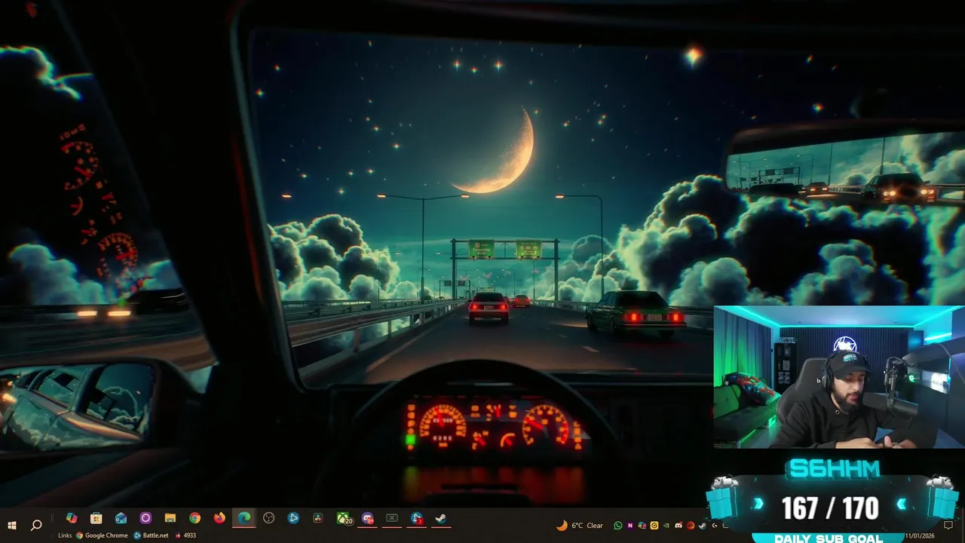The width and height of the screenshot is (965, 543).
Task: Open the OneNote tray icon
Action: (x=630, y=526)
